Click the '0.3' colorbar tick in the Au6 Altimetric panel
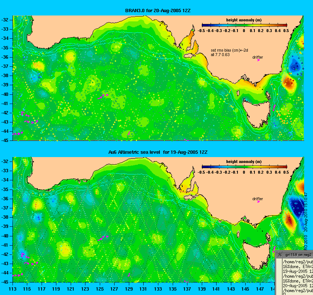This screenshot has height=295, width=313. (x=269, y=172)
